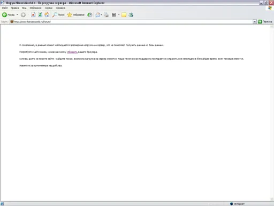This screenshot has width=274, height=206.
Task: Click the yellow note Discuss icon
Action: (x=124, y=15)
